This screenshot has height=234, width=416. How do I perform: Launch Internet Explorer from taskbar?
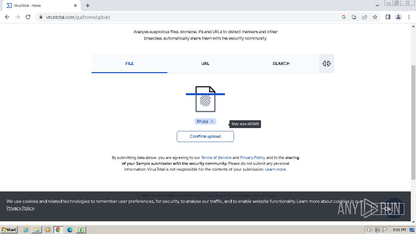[26, 230]
